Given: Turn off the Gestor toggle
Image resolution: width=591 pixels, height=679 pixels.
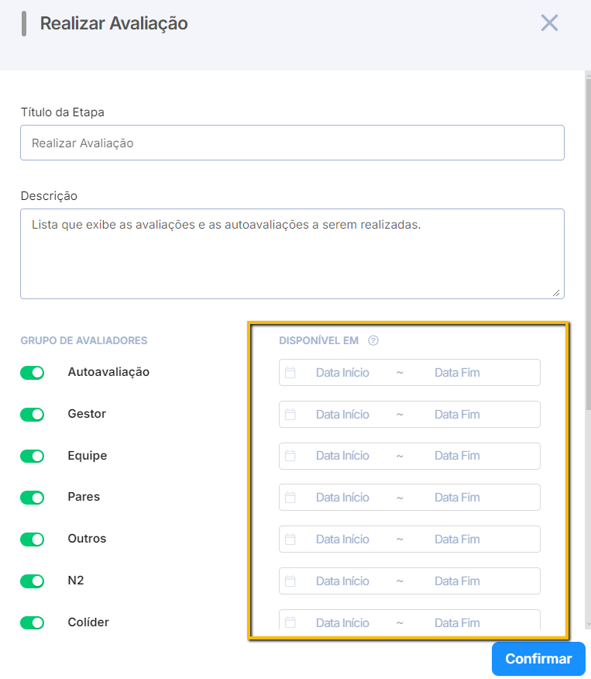Looking at the screenshot, I should pyautogui.click(x=33, y=415).
